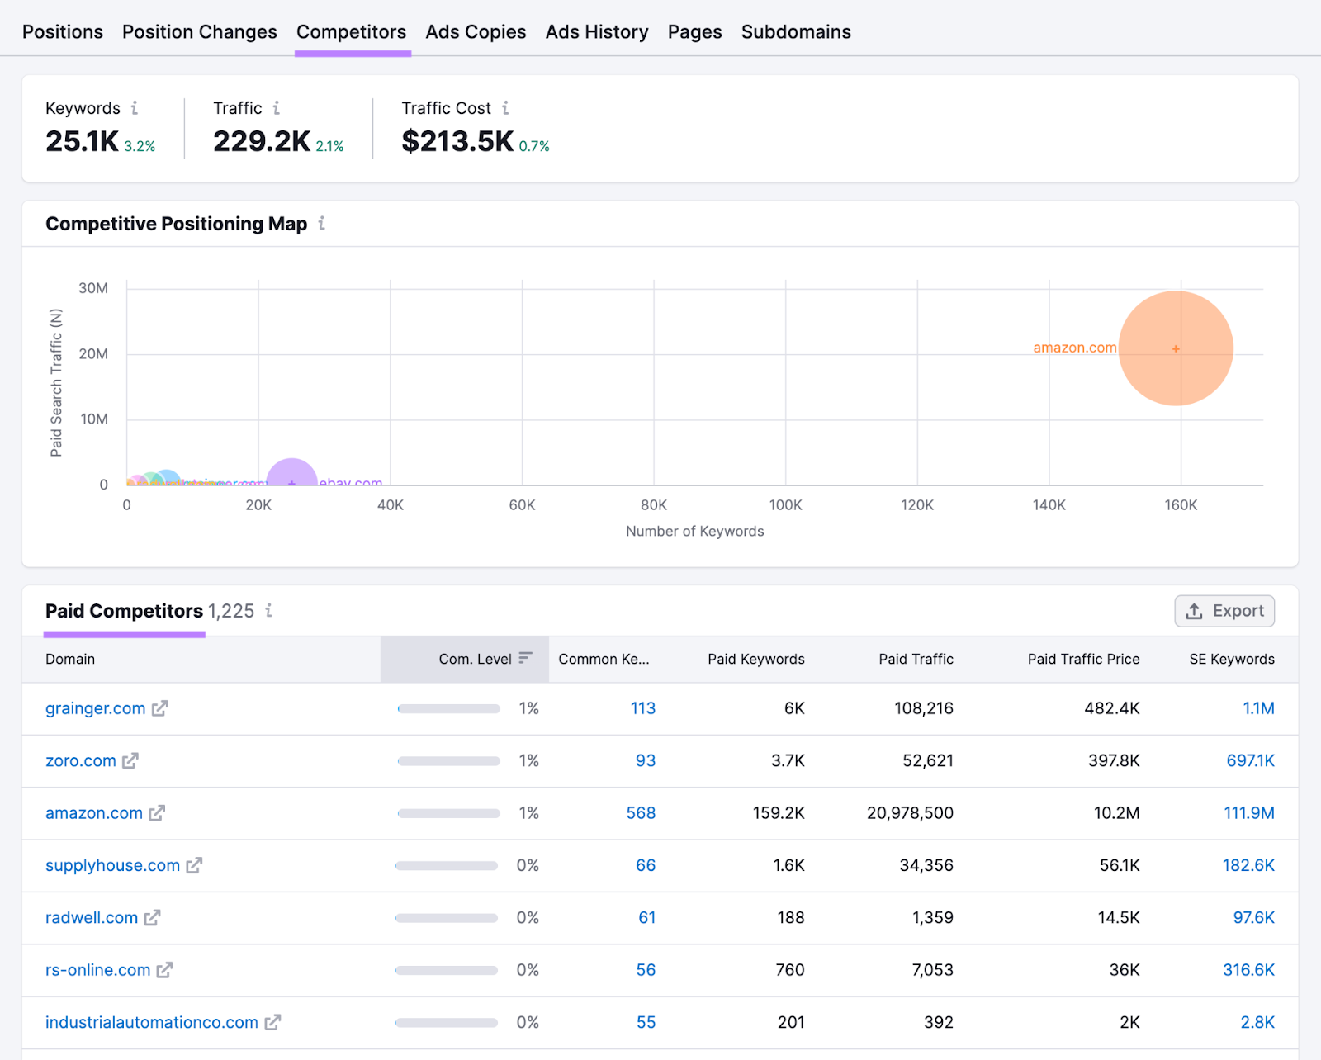The width and height of the screenshot is (1321, 1060).
Task: Open the Traffic Cost info tooltip
Action: pos(507,107)
